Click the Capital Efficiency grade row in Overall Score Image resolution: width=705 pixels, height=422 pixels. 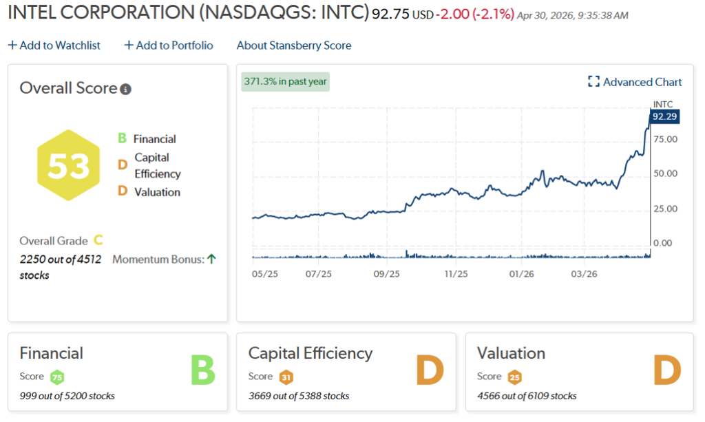tap(149, 165)
